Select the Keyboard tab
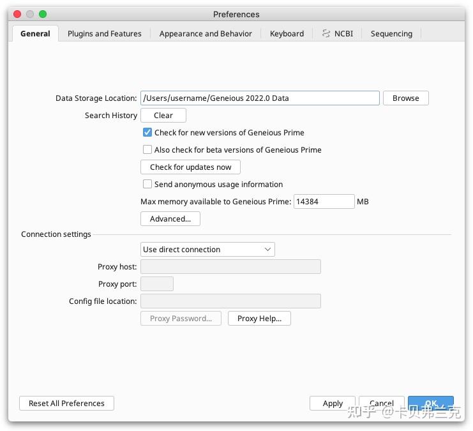This screenshot has width=473, height=431. (287, 34)
